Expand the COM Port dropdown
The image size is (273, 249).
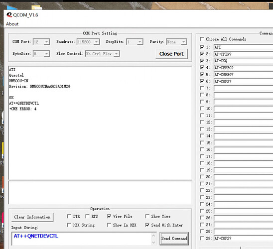click(x=46, y=42)
